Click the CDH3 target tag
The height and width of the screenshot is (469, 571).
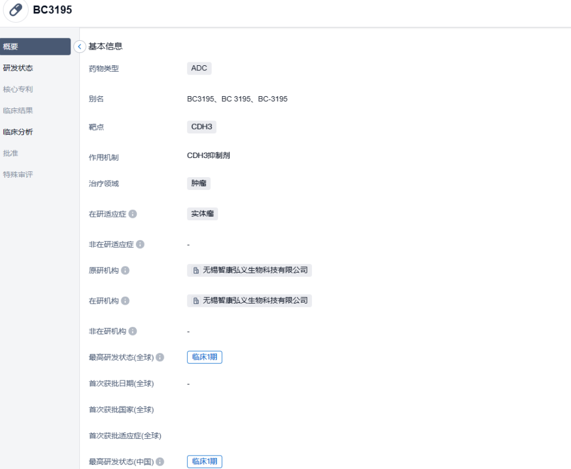(202, 127)
